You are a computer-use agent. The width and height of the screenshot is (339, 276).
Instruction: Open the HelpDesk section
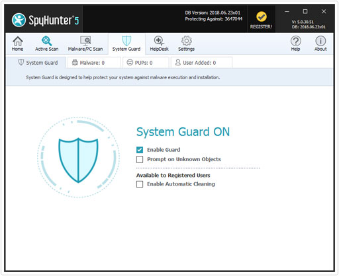(159, 44)
